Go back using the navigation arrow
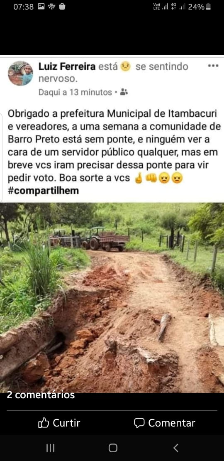224x461 pixels. [175, 448]
